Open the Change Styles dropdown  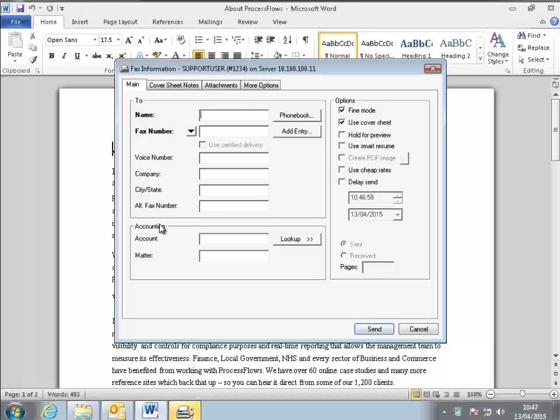pos(498,48)
